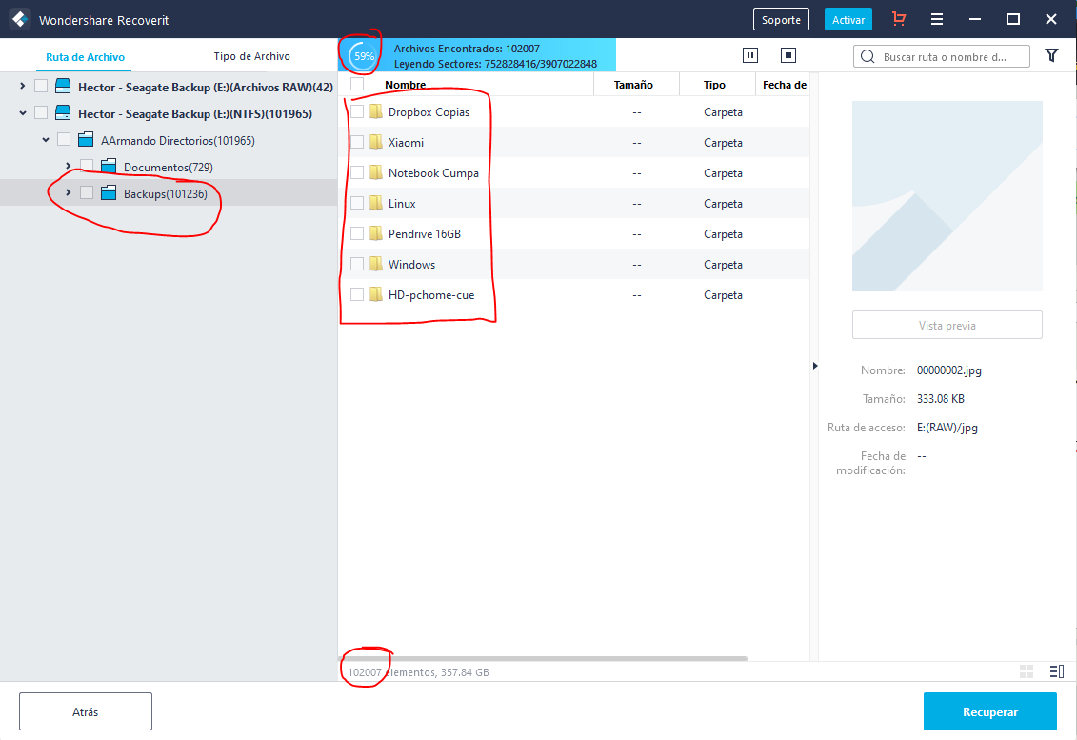The width and height of the screenshot is (1077, 740).
Task: Check the Xiaomi checkbox
Action: [x=357, y=142]
